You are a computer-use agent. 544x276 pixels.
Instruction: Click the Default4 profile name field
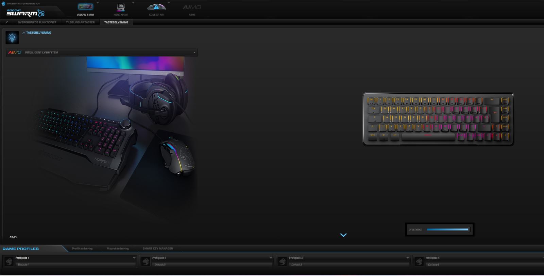tap(486, 264)
